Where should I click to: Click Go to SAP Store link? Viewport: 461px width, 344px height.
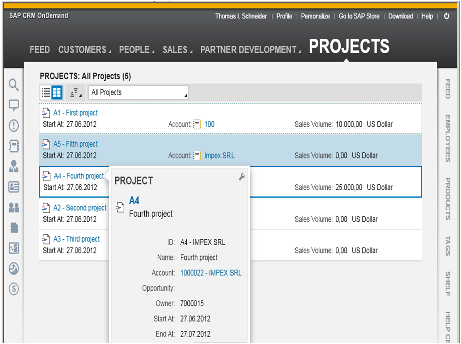(x=359, y=16)
